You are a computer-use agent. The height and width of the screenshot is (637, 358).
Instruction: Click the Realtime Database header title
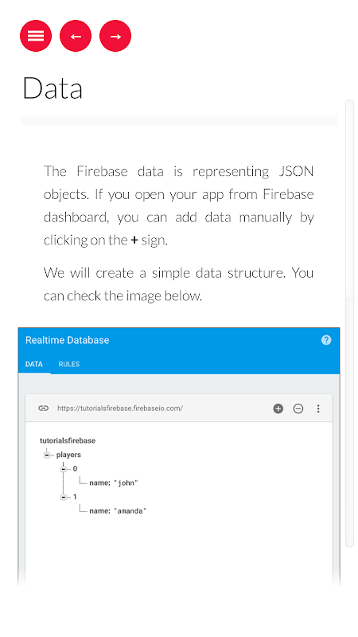tap(68, 340)
